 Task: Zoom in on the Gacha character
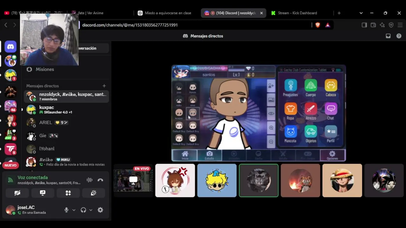coord(271,128)
